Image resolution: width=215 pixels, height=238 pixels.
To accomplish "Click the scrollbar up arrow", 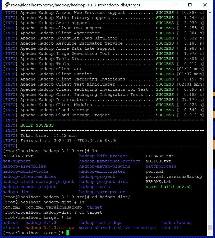I will coord(210,13).
